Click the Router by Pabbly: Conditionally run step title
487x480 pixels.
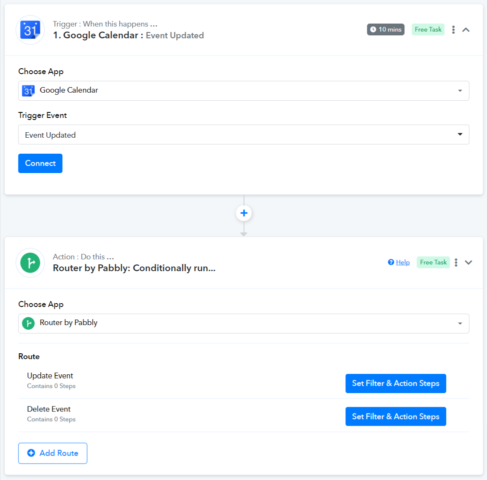coord(134,268)
